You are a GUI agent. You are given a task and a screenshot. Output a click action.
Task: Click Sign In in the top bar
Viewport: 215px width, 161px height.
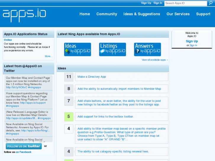(158, 3)
